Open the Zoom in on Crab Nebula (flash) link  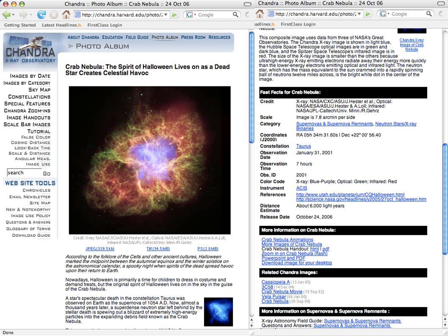pyautogui.click(x=294, y=253)
